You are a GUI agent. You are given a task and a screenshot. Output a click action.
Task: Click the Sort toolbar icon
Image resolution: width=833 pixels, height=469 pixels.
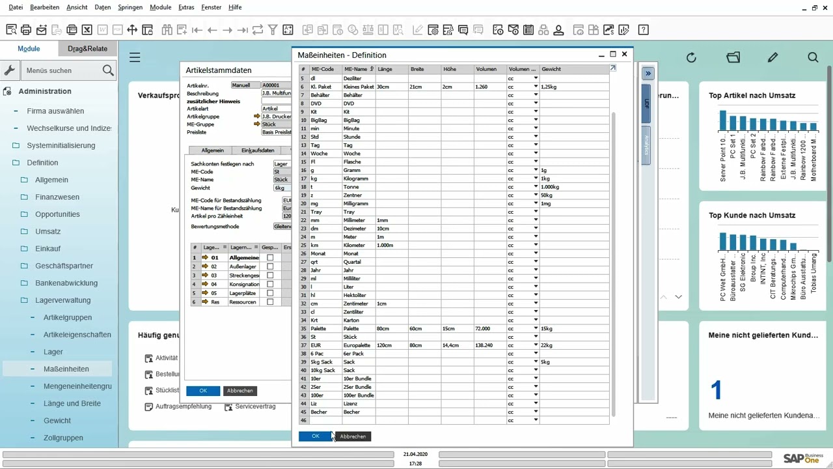pyautogui.click(x=288, y=30)
